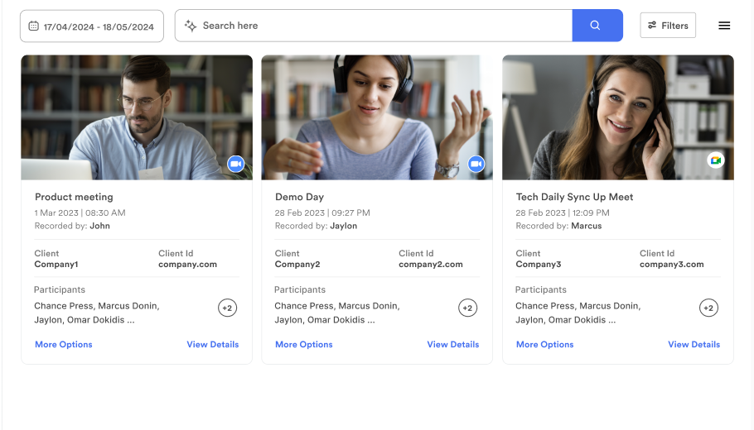Click the Zoom icon on Demo Day thumbnail
754x430 pixels.
476,164
